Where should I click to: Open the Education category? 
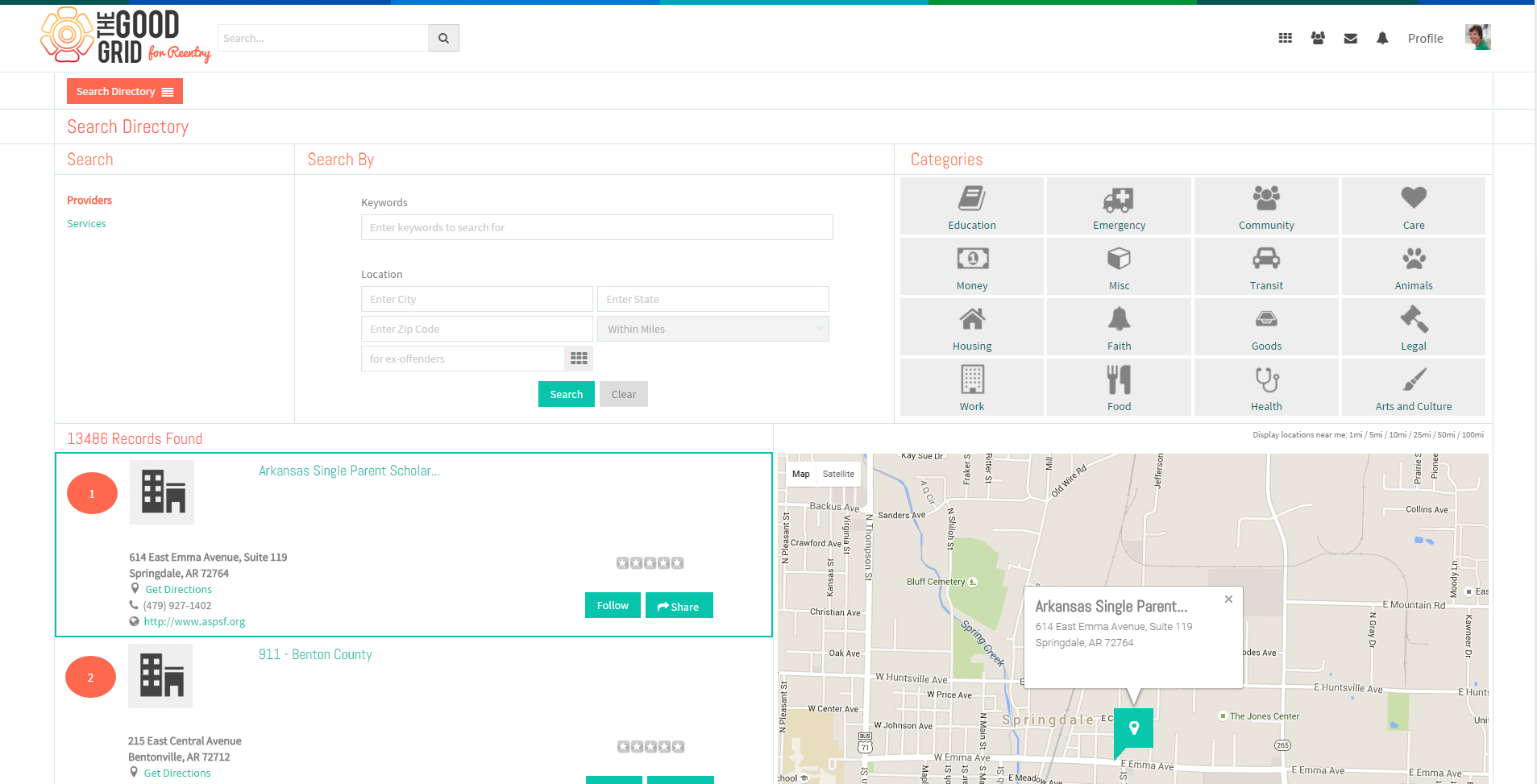pos(971,206)
